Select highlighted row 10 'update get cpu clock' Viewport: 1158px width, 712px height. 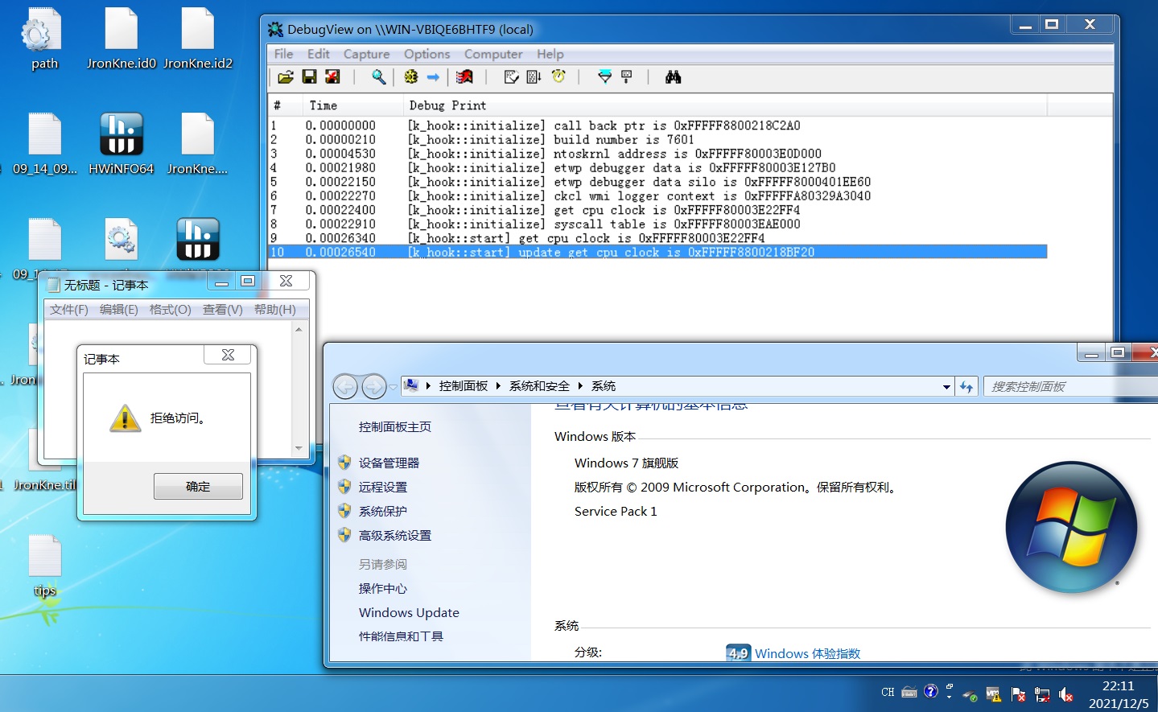pyautogui.click(x=657, y=253)
